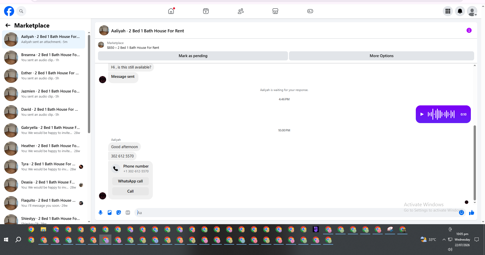
Task: Start a WhatsApp call to the number
Action: (130, 181)
